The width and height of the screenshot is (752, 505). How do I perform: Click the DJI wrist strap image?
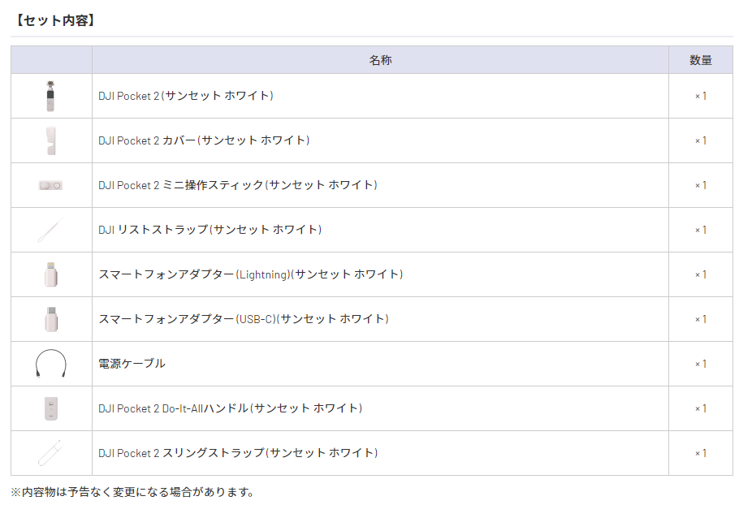click(x=50, y=231)
